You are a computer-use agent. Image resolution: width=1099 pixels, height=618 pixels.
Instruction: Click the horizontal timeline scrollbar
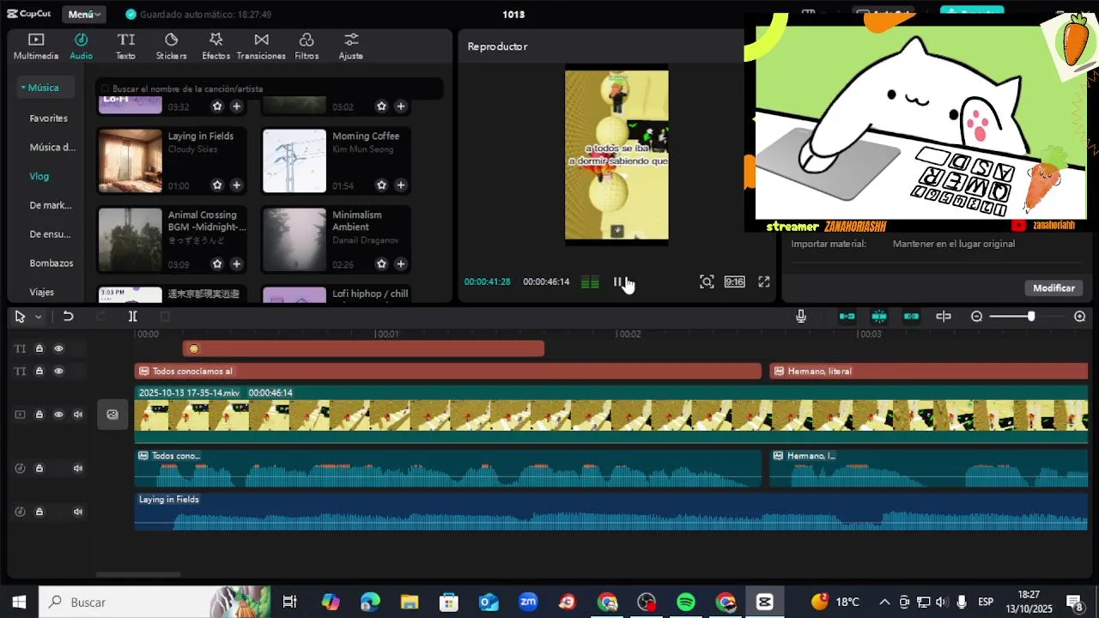click(x=138, y=575)
